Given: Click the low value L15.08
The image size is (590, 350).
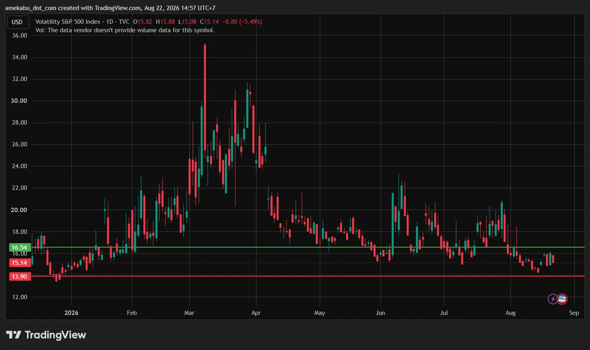Looking at the screenshot, I should tap(187, 22).
